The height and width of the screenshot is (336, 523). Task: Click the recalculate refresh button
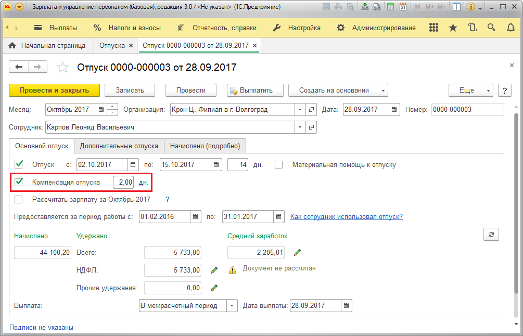[491, 235]
